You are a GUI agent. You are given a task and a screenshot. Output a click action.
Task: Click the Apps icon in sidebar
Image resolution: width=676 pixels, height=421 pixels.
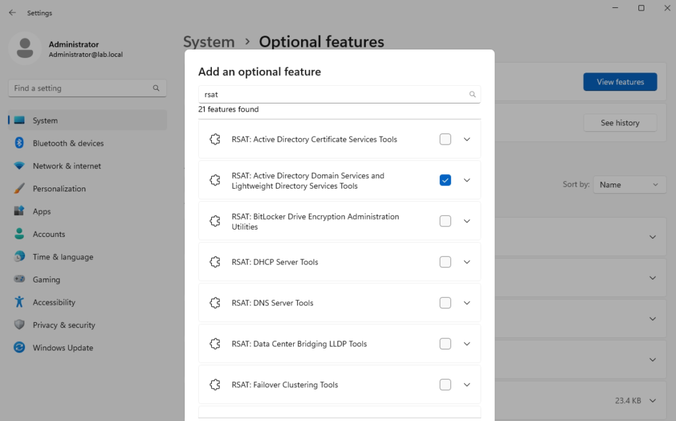pos(19,211)
